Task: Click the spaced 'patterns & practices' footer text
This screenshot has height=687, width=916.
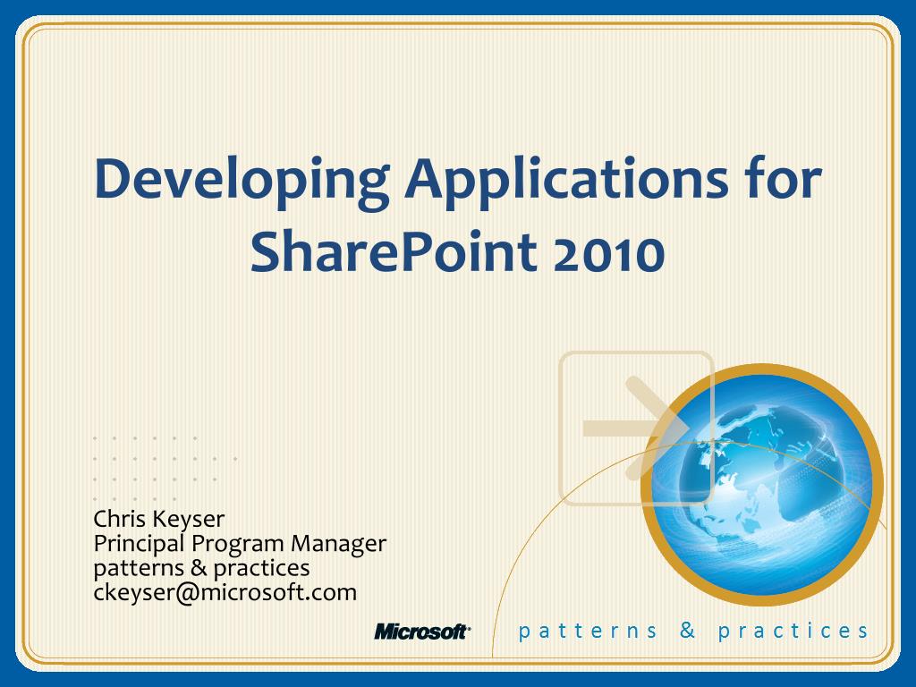Action: [x=693, y=631]
